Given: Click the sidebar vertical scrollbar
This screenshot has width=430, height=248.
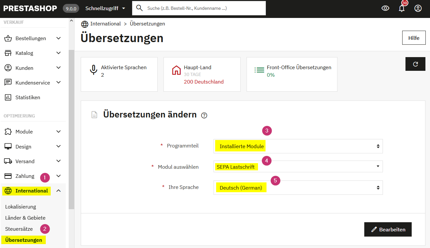Looking at the screenshot, I should click(71, 131).
